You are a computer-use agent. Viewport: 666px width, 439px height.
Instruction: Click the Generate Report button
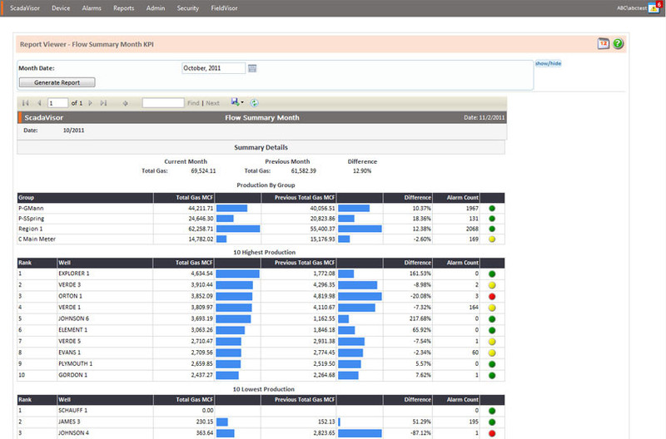[57, 82]
